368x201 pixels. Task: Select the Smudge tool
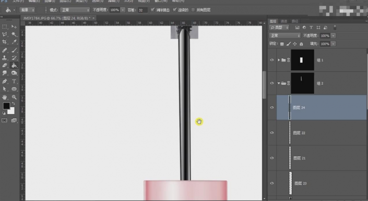[5, 73]
